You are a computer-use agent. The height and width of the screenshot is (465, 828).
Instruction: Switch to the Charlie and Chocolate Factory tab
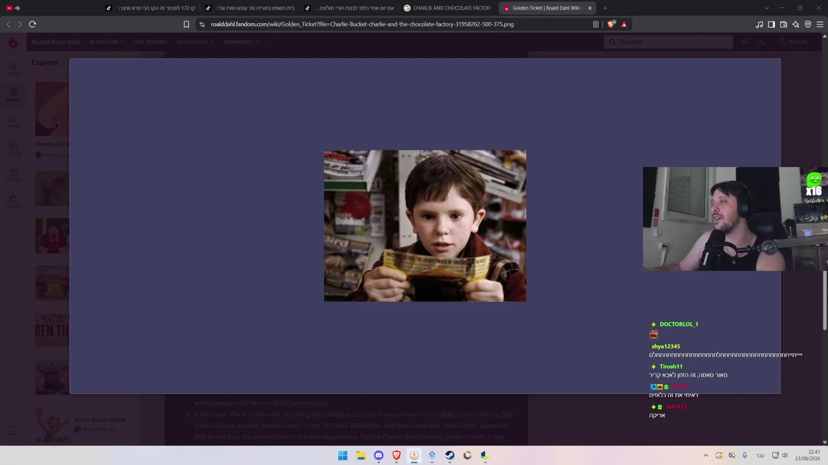click(448, 8)
